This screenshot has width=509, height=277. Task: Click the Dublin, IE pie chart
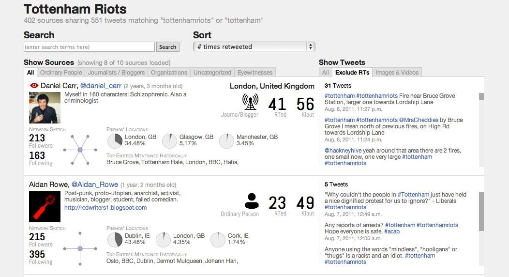pos(115,240)
